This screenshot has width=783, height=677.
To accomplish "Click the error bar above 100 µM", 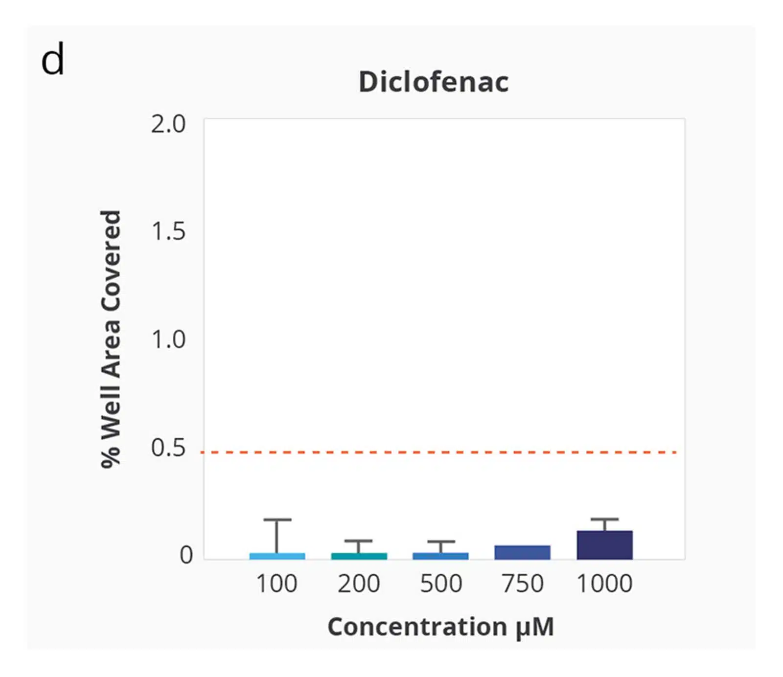I will tap(277, 536).
